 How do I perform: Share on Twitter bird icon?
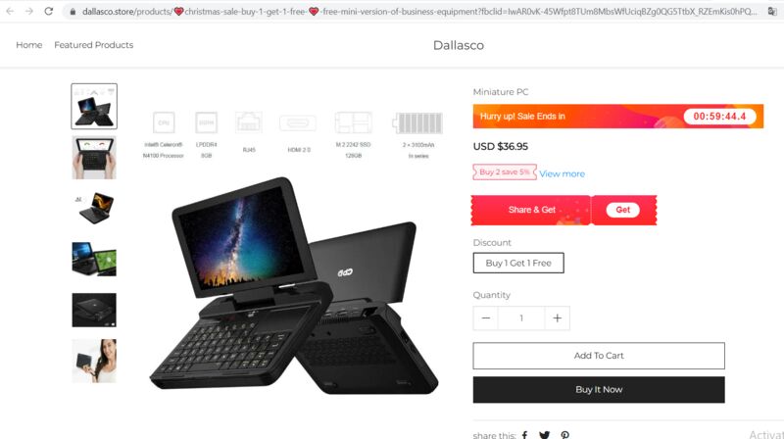(545, 435)
